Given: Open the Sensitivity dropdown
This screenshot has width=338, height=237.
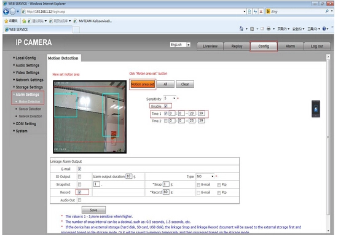Looking at the screenshot, I should (x=170, y=98).
